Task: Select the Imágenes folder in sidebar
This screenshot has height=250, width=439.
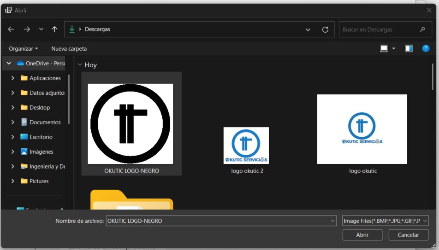Action: click(x=41, y=152)
